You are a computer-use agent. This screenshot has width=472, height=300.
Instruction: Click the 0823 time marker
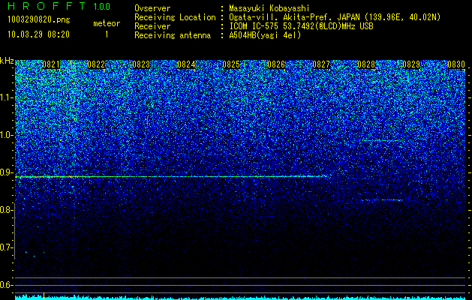tap(141, 64)
